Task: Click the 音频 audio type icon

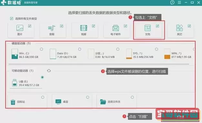Action: tap(52, 28)
